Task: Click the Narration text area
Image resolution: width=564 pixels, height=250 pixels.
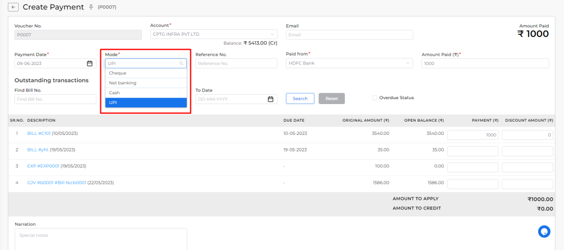Action: point(101,239)
